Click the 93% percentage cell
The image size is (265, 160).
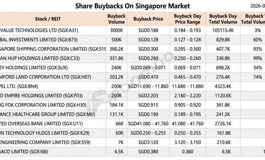point(258,49)
